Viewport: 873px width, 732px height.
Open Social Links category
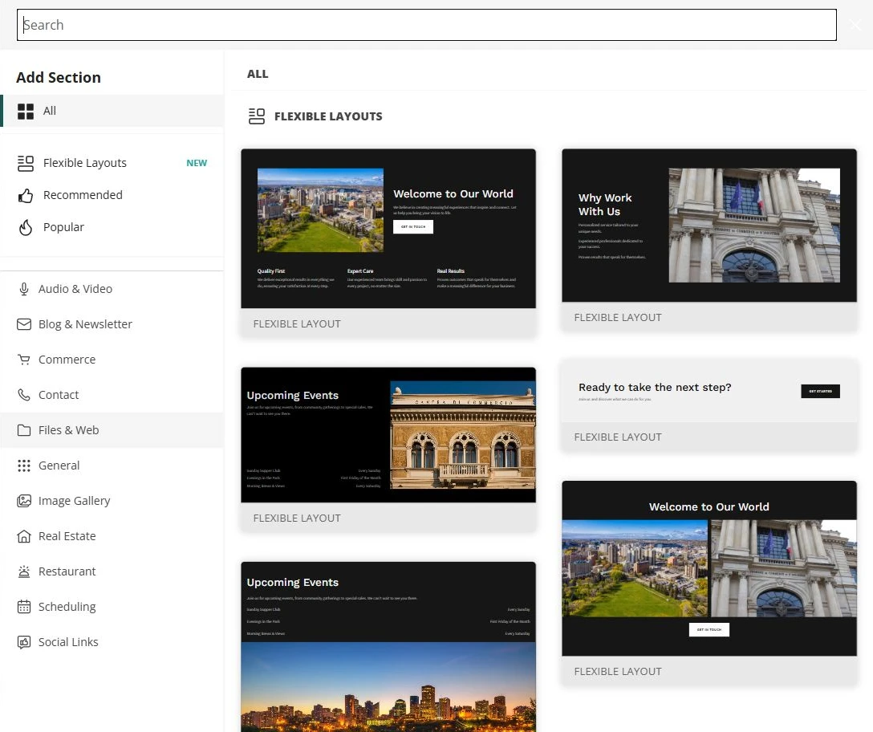112,642
